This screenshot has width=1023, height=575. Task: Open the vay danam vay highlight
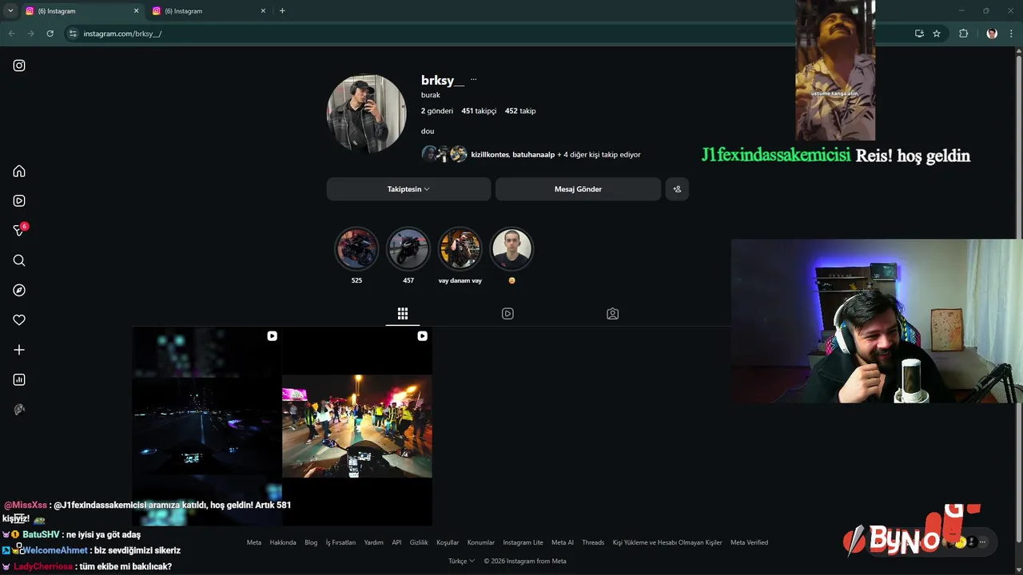click(x=460, y=249)
